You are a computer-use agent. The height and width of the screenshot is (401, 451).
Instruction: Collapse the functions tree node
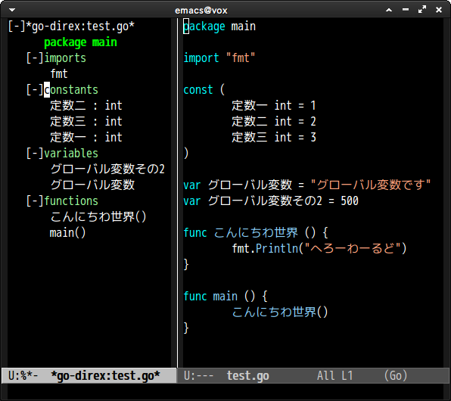pyautogui.click(x=35, y=201)
